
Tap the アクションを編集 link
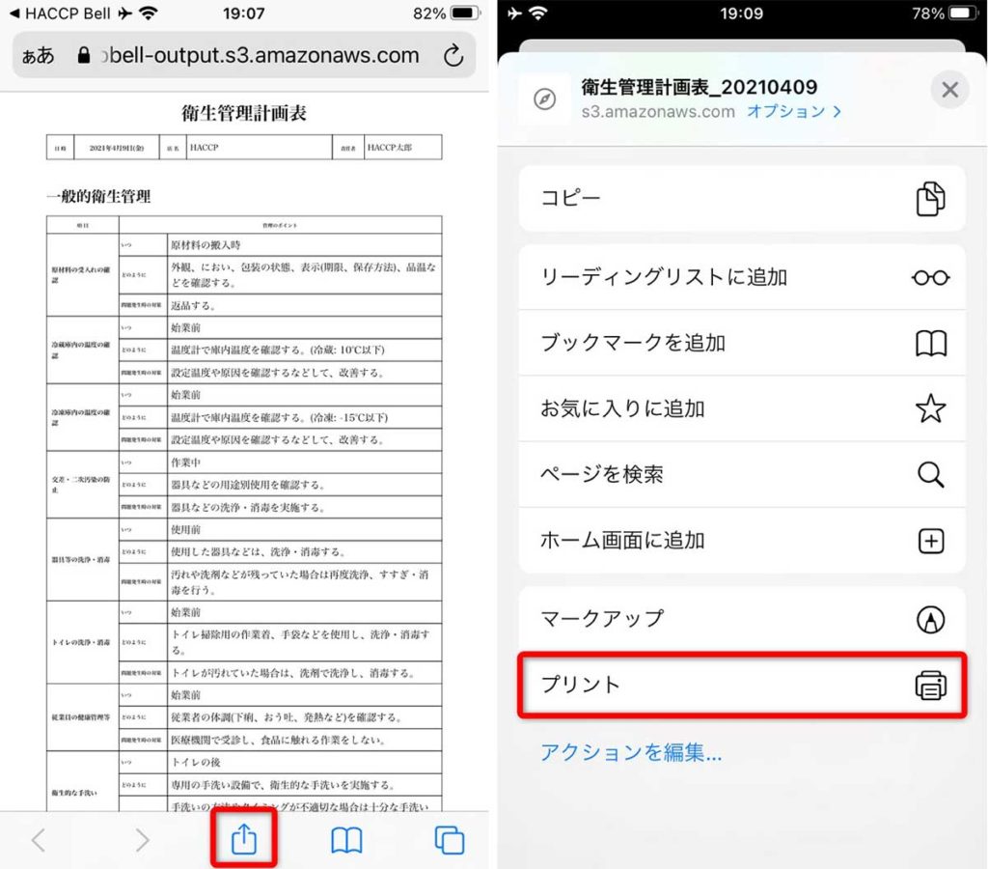[631, 752]
